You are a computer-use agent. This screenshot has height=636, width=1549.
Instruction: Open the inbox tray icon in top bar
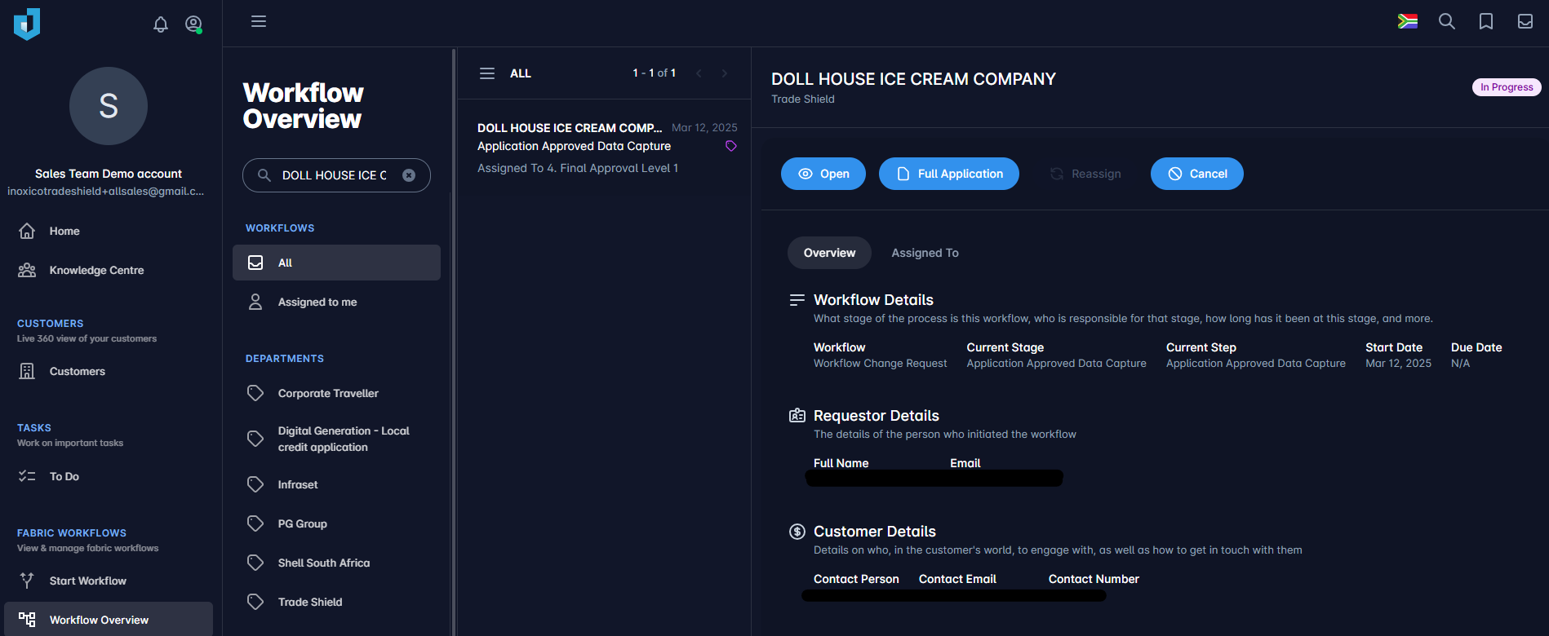1525,21
